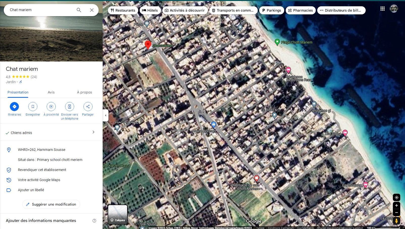
Task: Open the Calques map layer switcher
Action: click(x=118, y=214)
